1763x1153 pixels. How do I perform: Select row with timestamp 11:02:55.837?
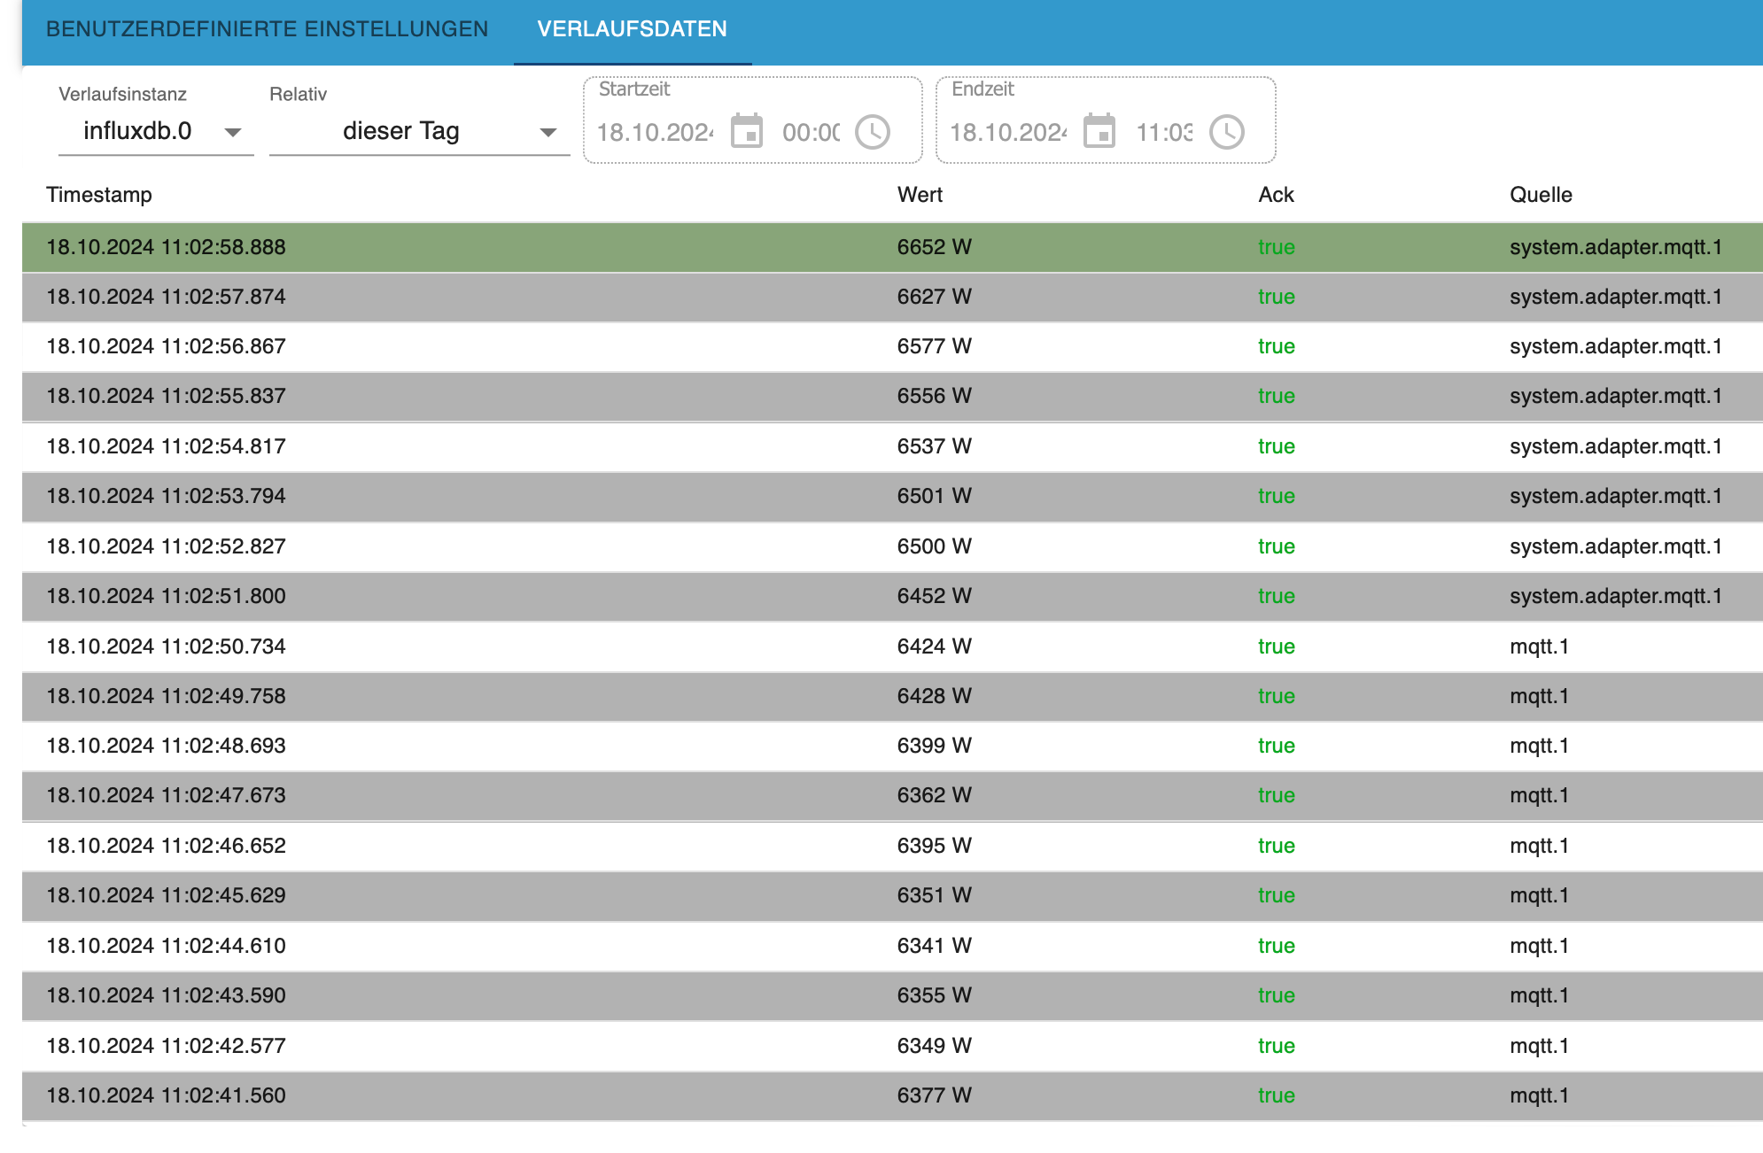click(x=892, y=396)
